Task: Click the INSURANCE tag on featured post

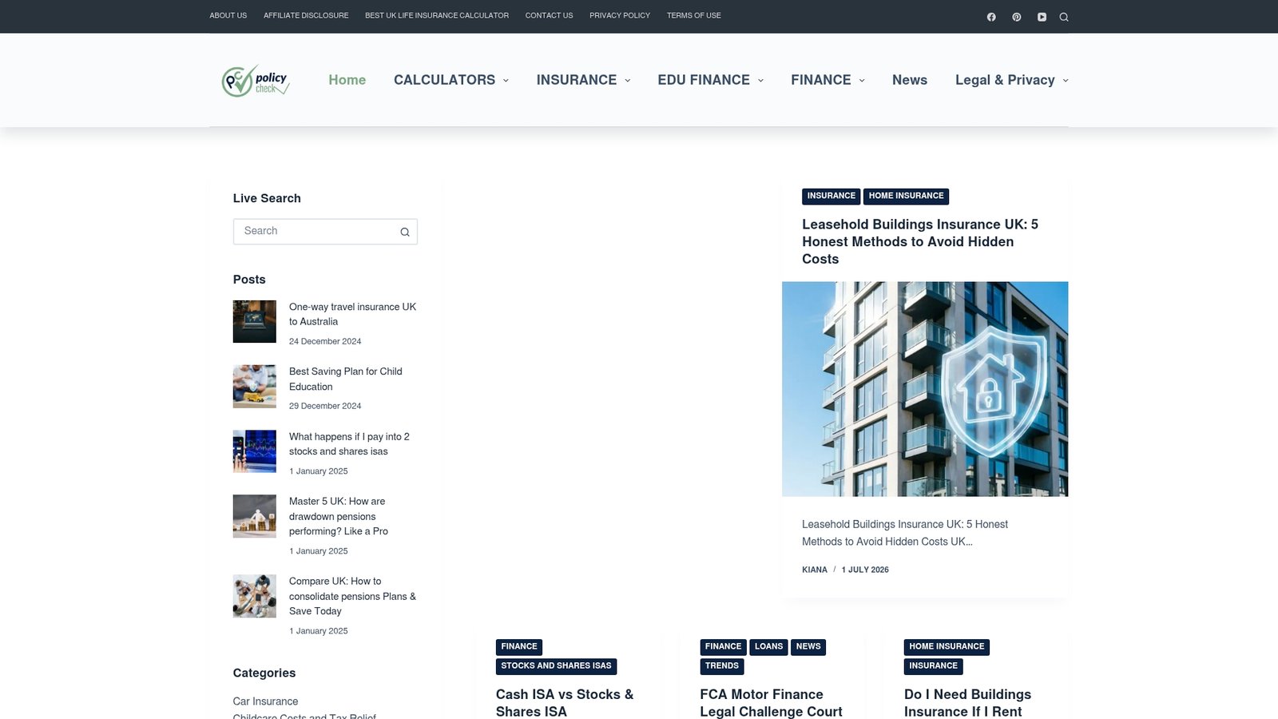Action: point(831,197)
